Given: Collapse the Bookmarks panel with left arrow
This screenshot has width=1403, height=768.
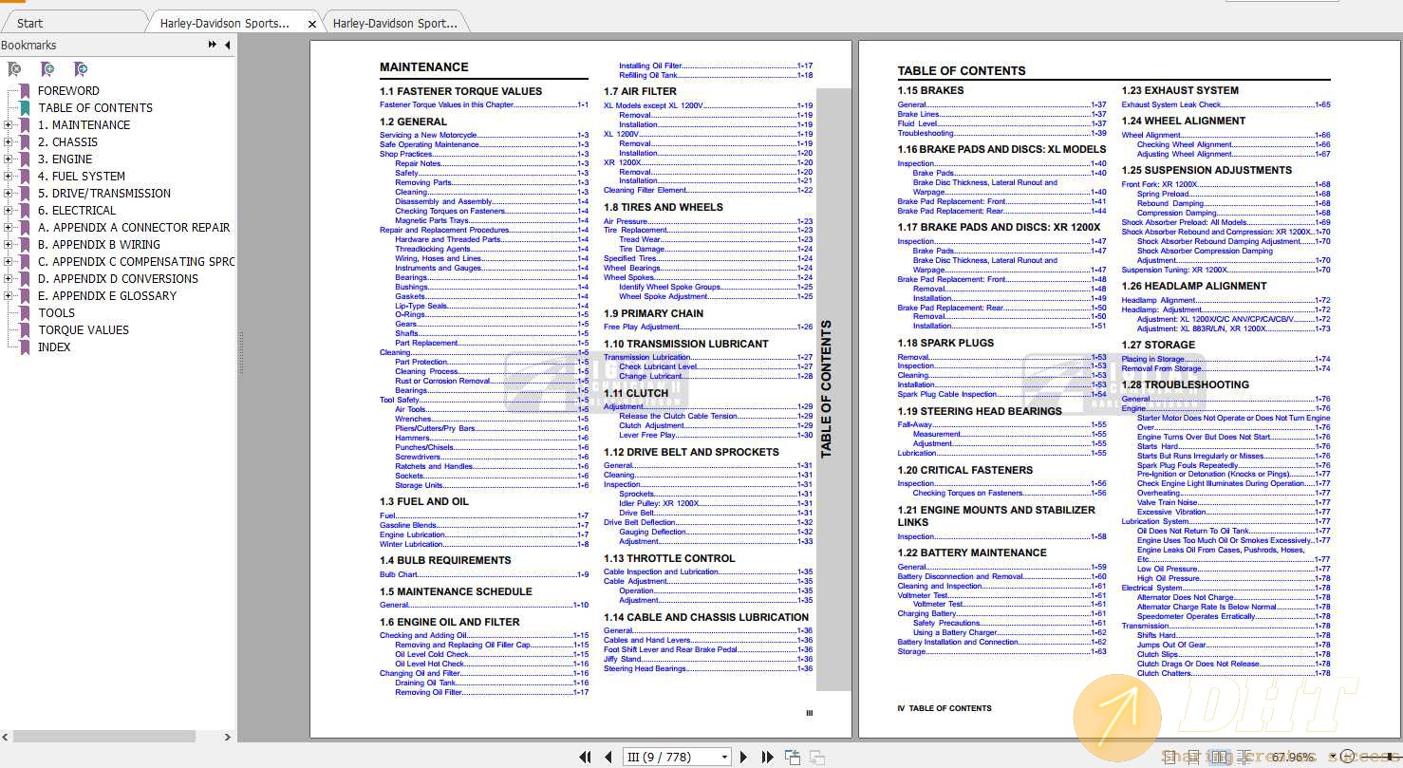Looking at the screenshot, I should pyautogui.click(x=226, y=45).
